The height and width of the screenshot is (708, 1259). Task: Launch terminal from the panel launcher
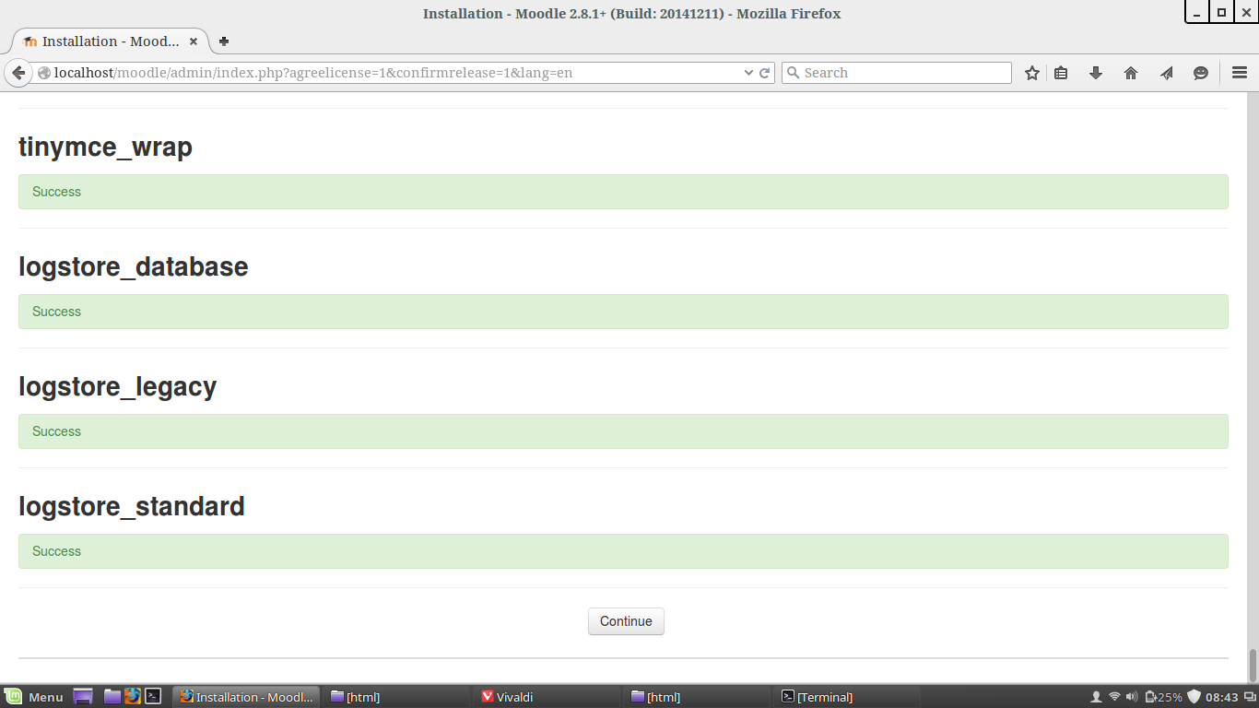click(154, 697)
